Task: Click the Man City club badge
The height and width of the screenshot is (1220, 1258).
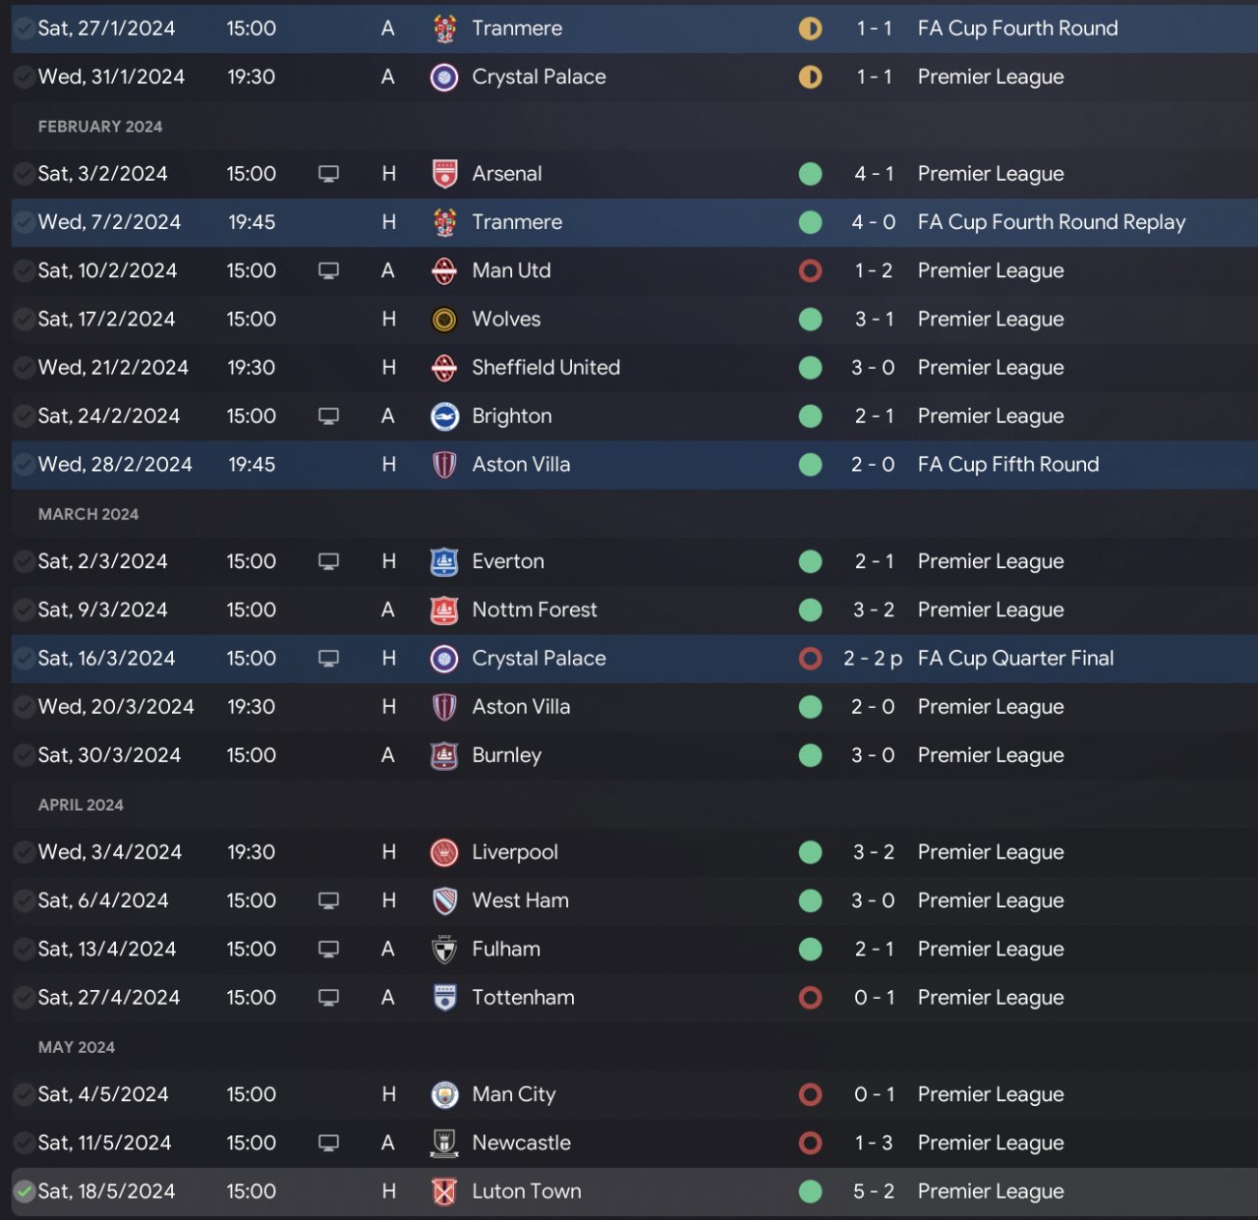Action: [x=444, y=1095]
